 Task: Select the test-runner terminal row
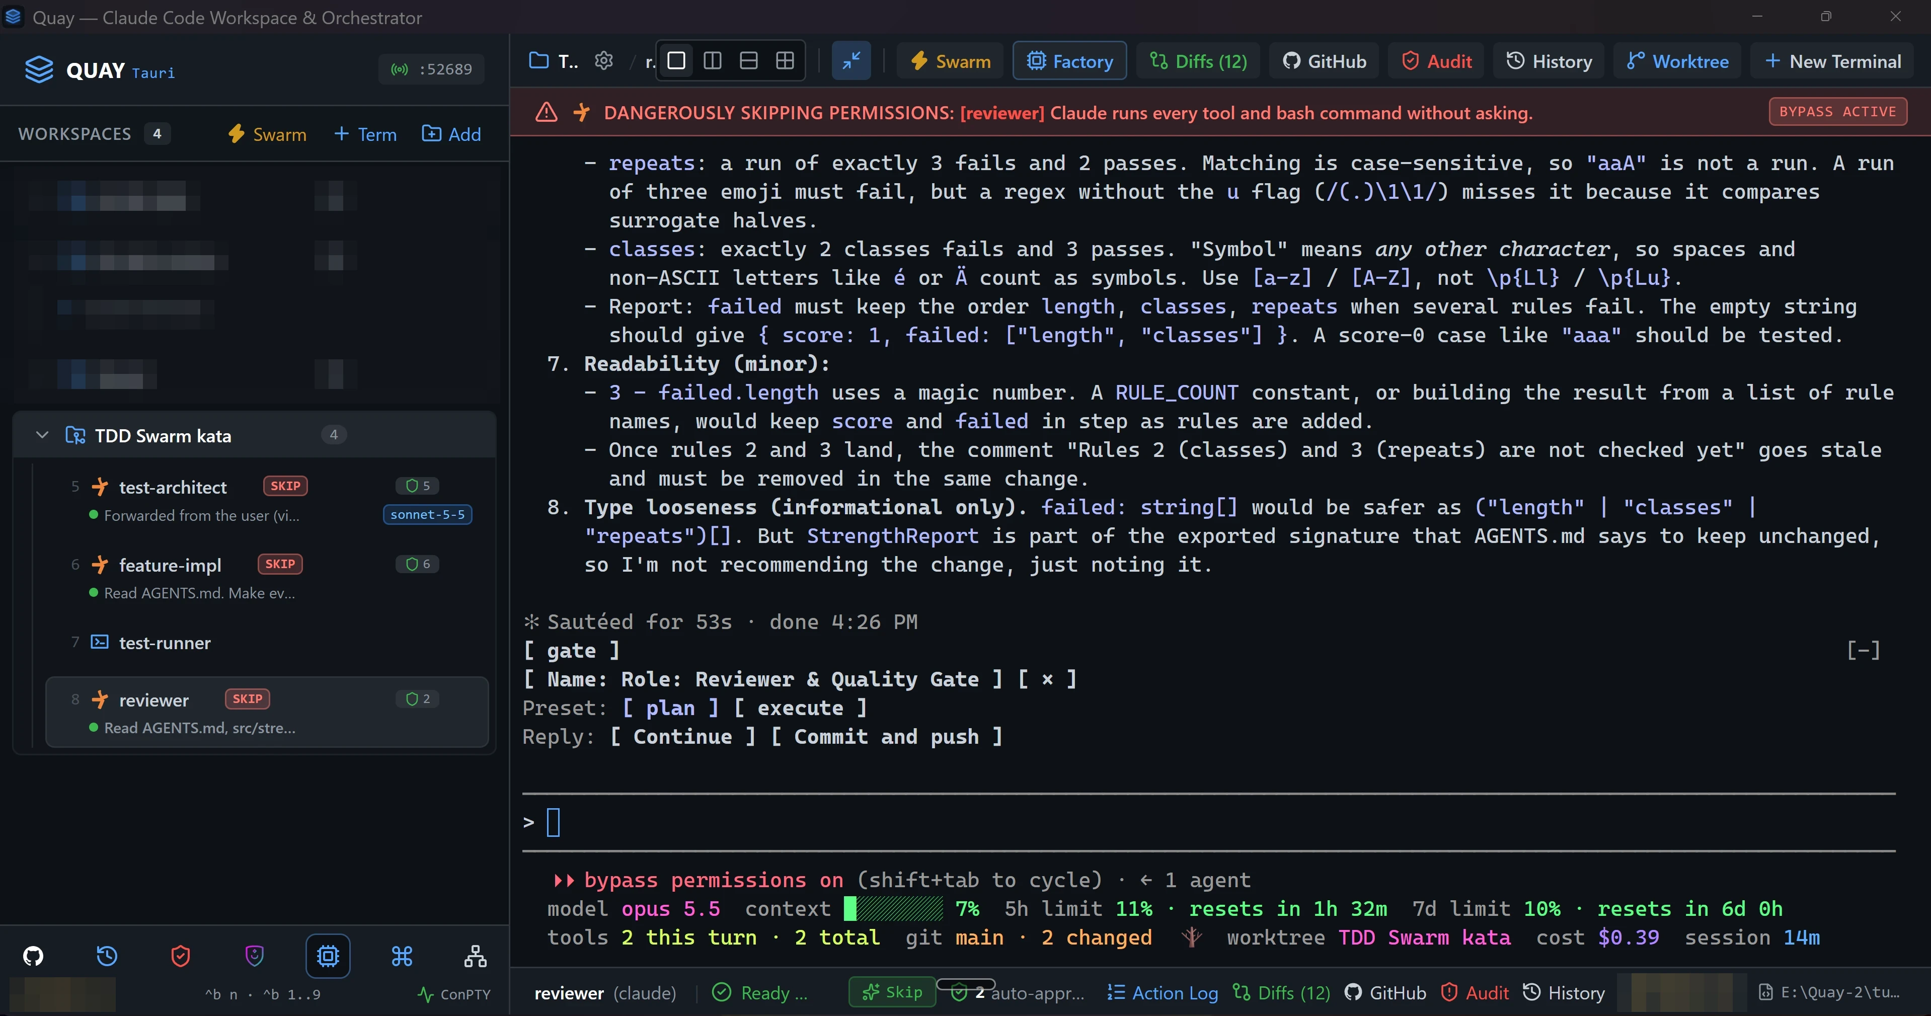pos(266,643)
